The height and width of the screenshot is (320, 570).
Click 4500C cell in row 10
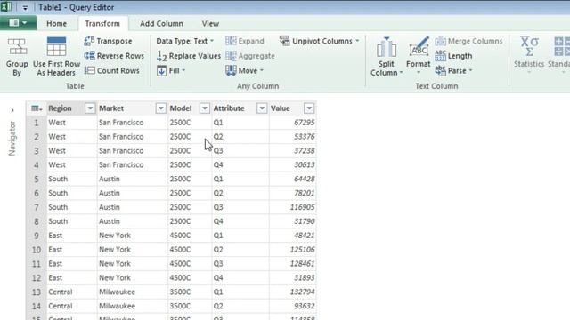[190, 250]
